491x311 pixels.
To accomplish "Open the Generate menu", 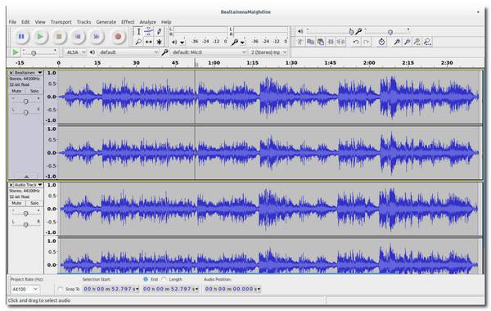I will (x=106, y=22).
